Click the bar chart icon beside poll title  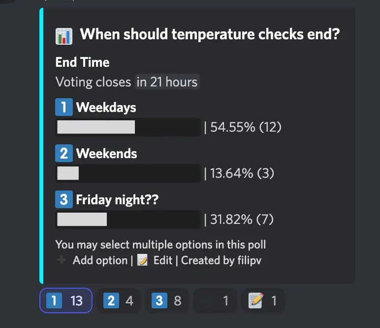click(x=64, y=35)
